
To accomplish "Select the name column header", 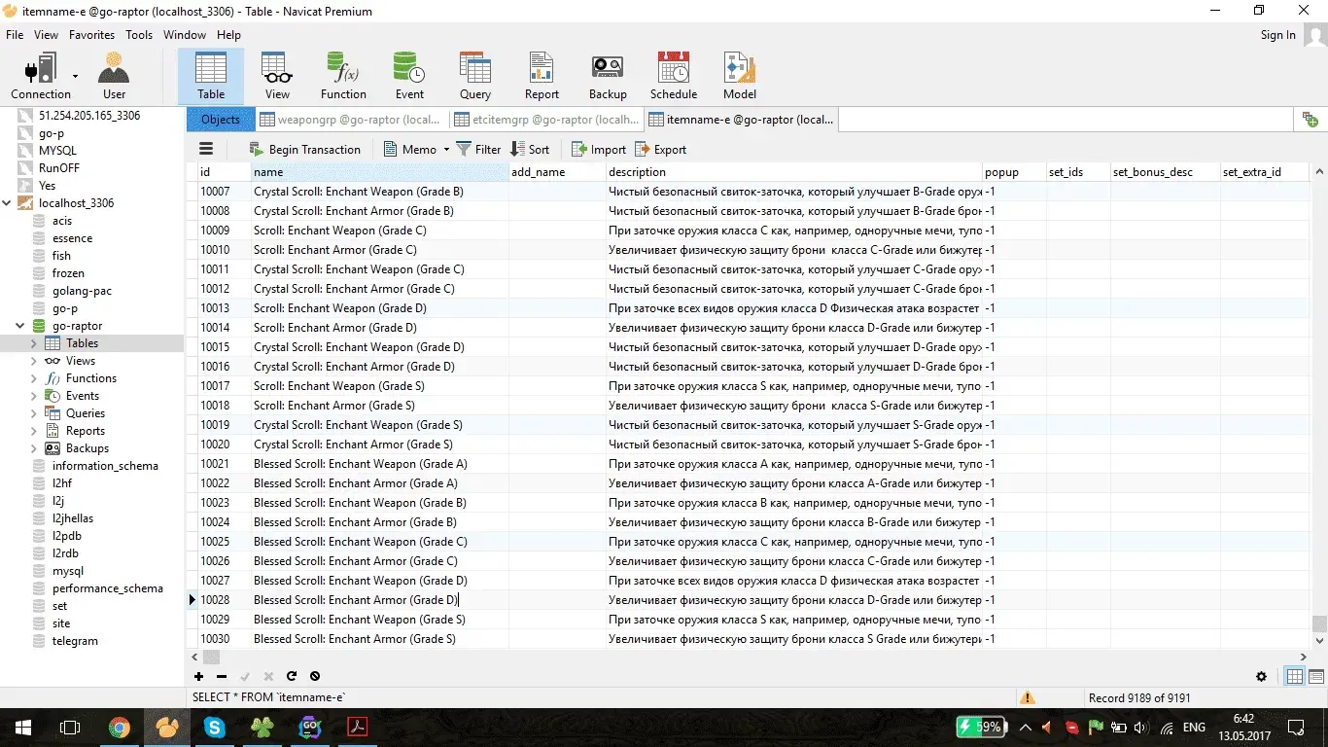I will click(x=379, y=172).
